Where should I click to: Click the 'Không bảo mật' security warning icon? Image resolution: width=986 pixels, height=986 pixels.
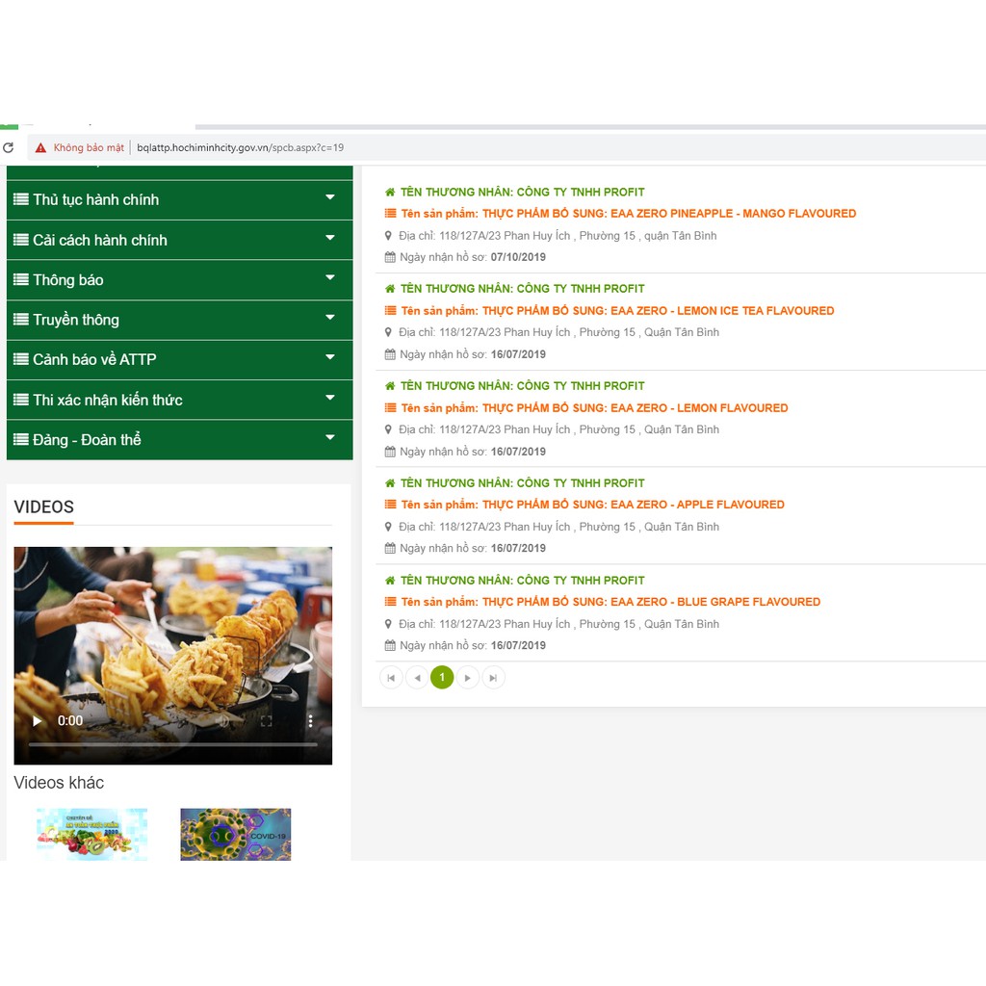coord(40,147)
